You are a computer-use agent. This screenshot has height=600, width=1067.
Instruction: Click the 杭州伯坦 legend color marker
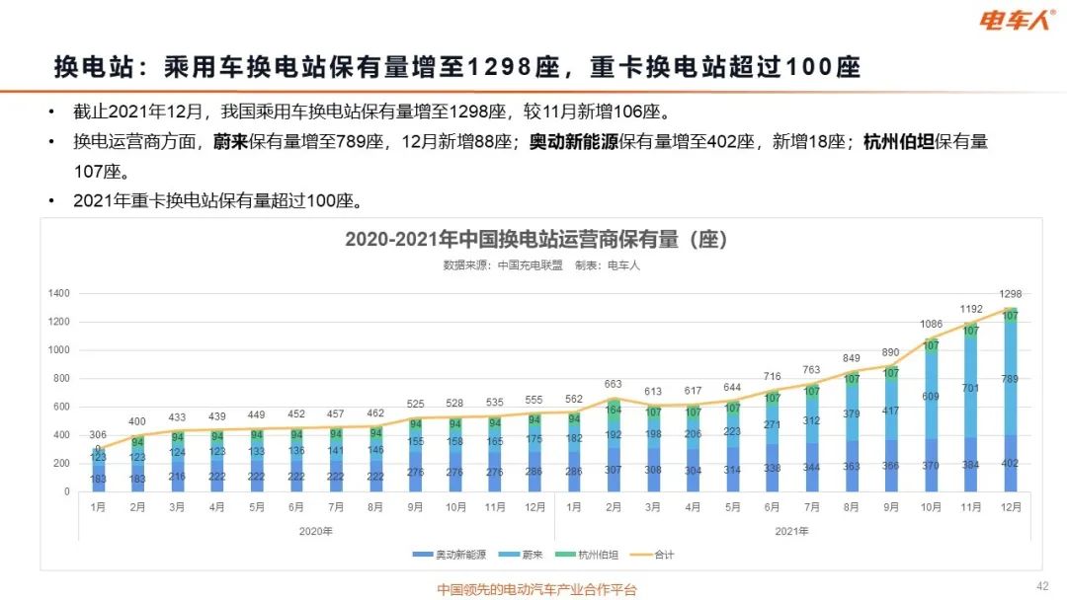pos(565,556)
